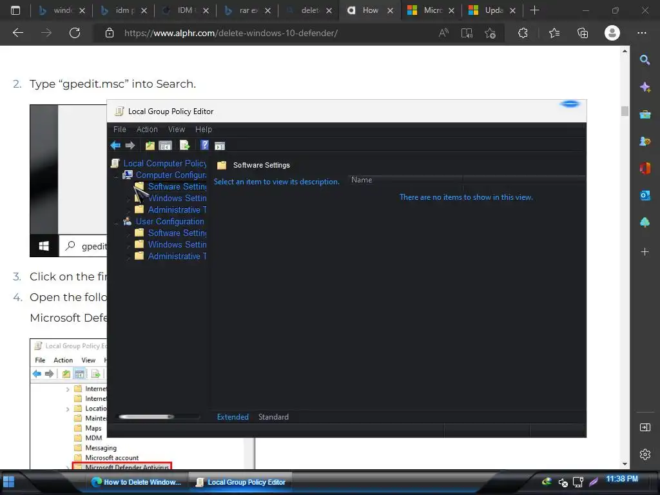Screen dimensions: 660x495
Task: Switch to the Standard tab
Action: coord(273,417)
